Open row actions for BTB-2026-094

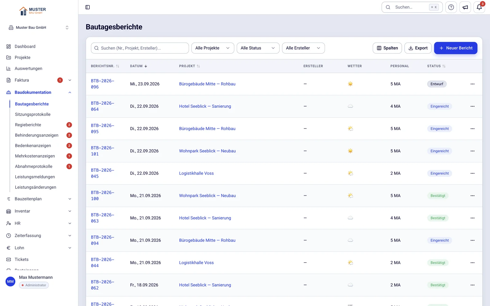coord(473,240)
